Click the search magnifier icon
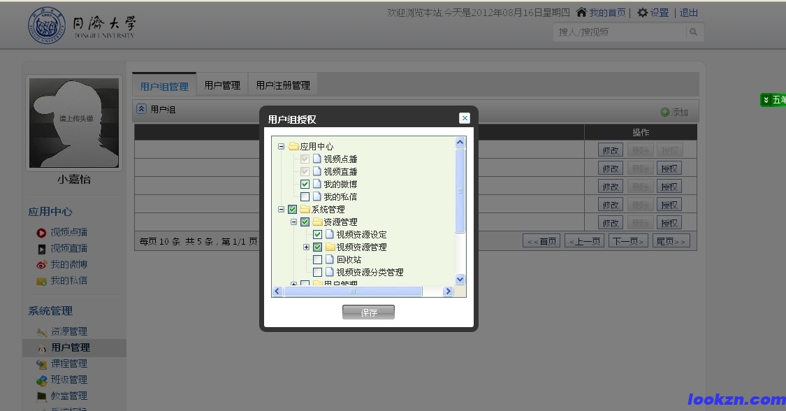786x411 pixels. coord(693,32)
